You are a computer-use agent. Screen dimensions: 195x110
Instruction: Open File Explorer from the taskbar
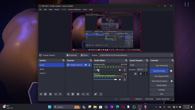coord(95,107)
